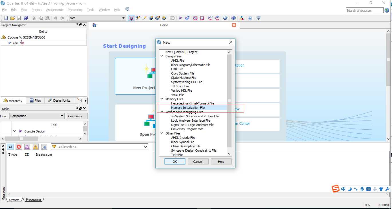
Task: Open the Assignments menu
Action: click(55, 10)
